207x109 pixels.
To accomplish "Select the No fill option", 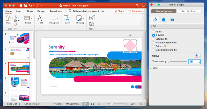I will 153,31.
